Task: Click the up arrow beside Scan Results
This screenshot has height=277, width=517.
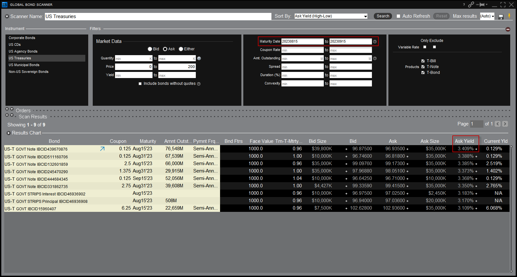Action: 7,115
